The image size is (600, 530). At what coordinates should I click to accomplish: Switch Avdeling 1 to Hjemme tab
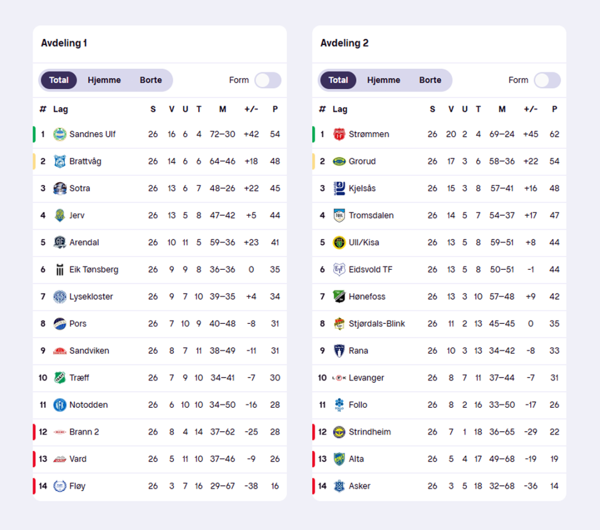point(104,80)
